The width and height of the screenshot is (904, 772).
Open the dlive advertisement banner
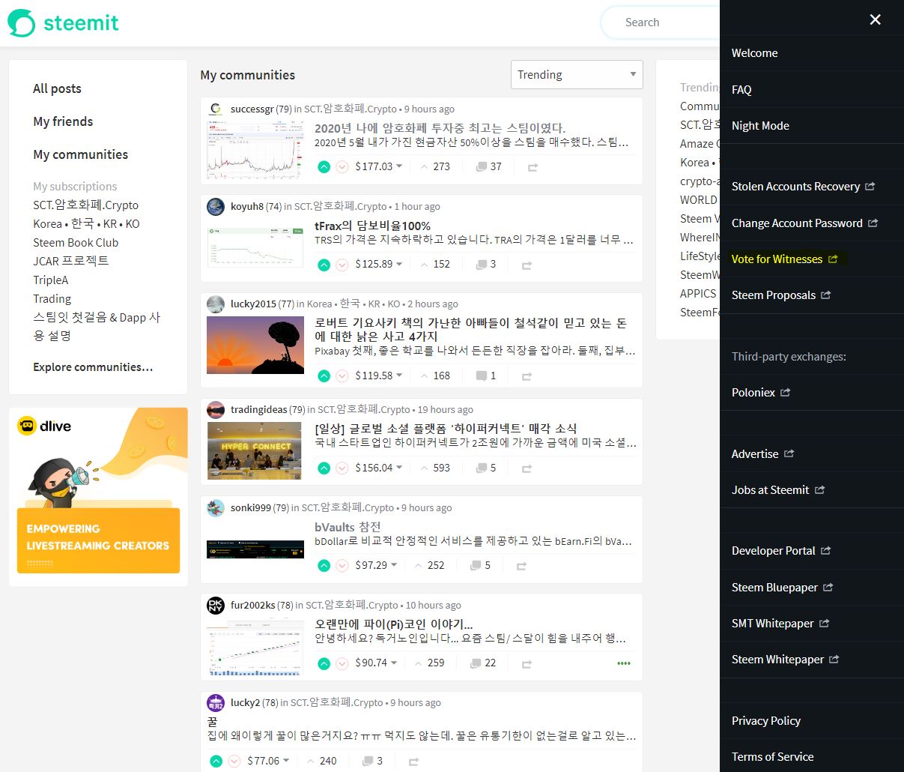pos(98,497)
